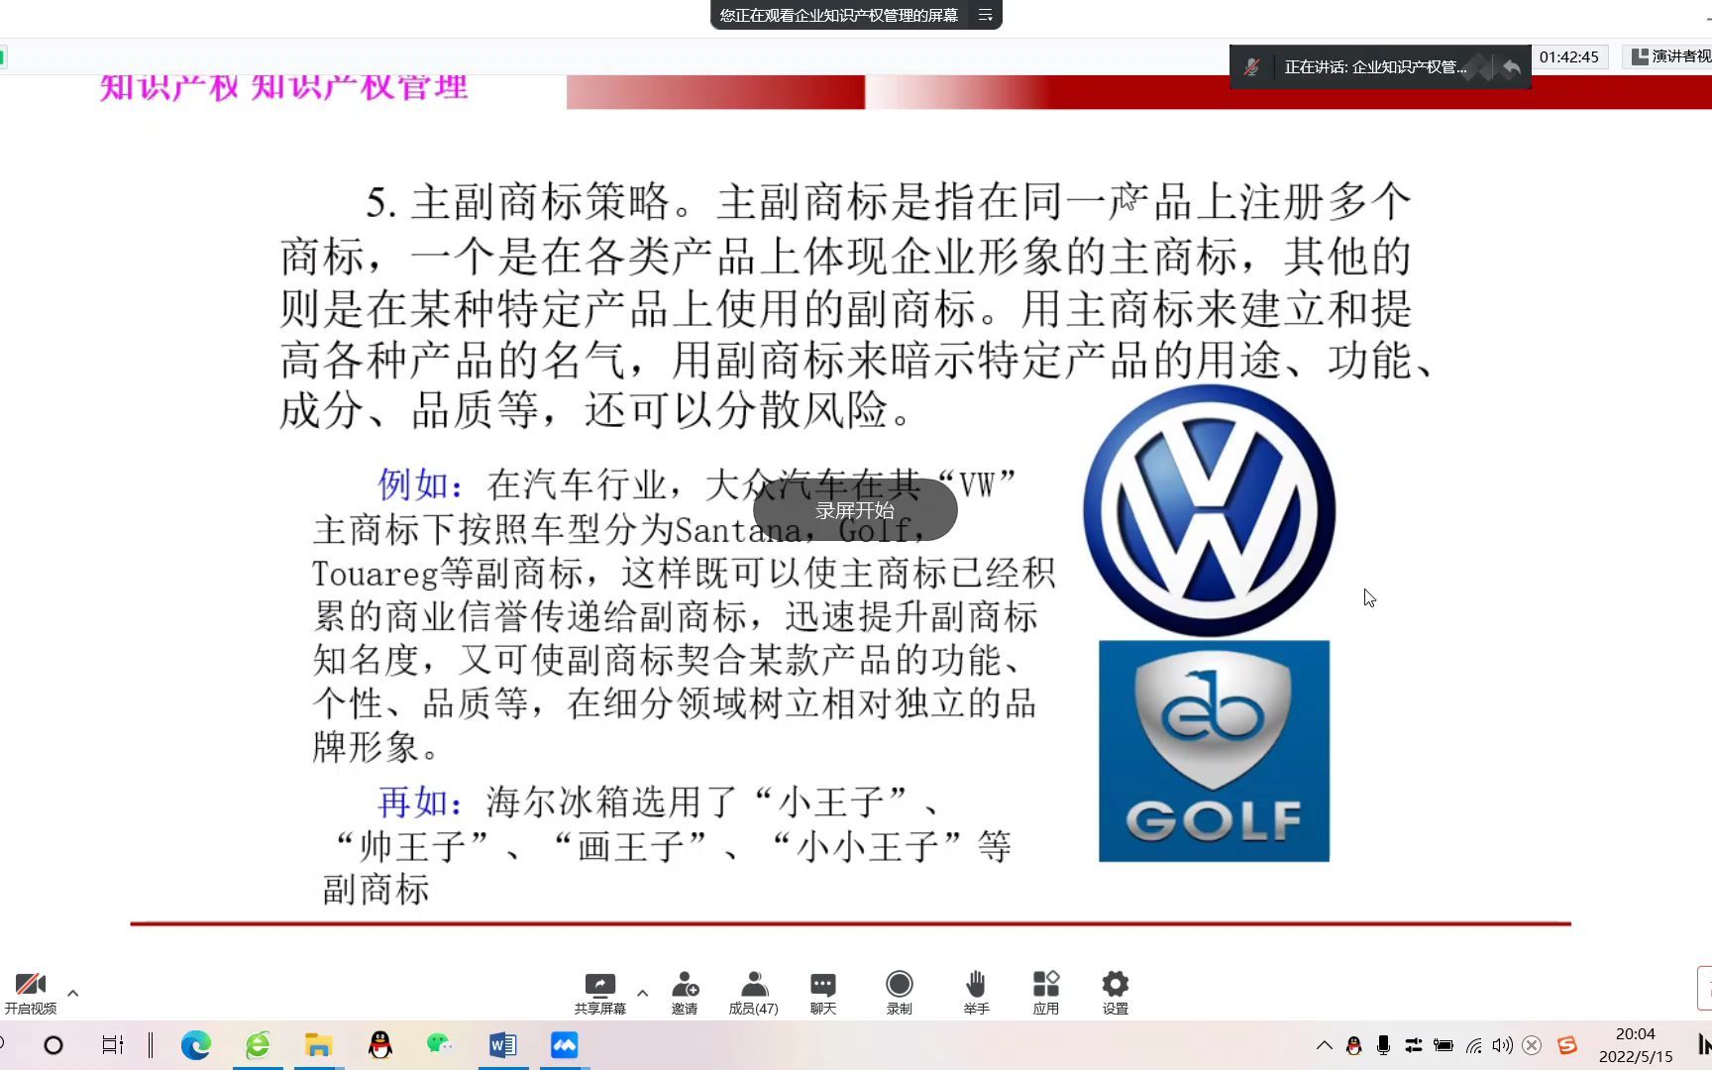Launch Microsoft Edge from taskbar
1712x1070 pixels.
(195, 1045)
